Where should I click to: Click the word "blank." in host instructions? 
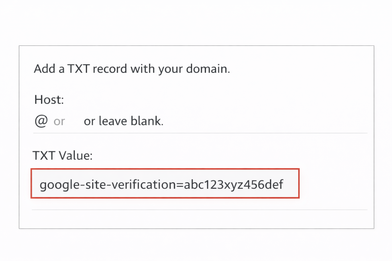(147, 121)
